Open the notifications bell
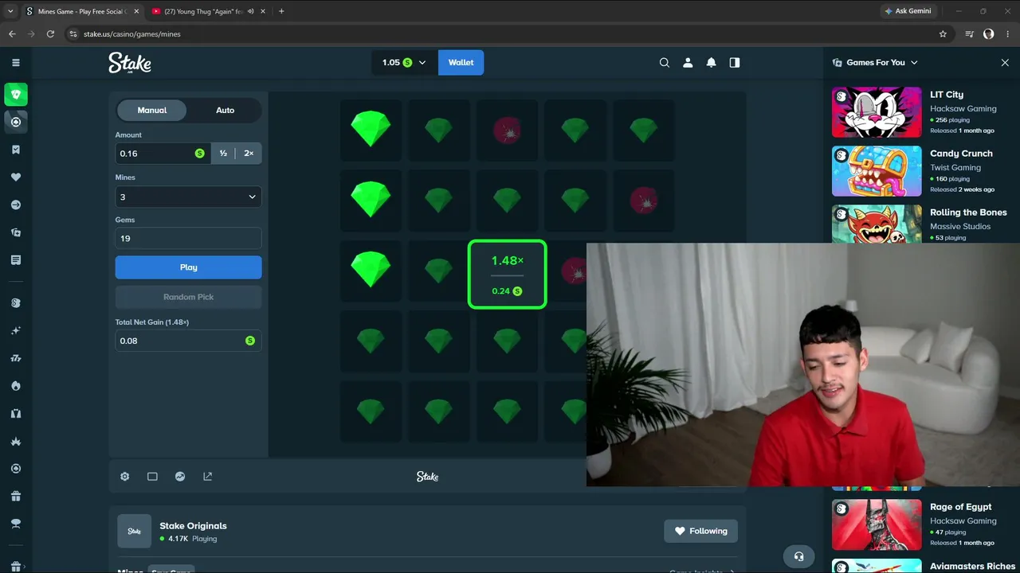 click(711, 63)
